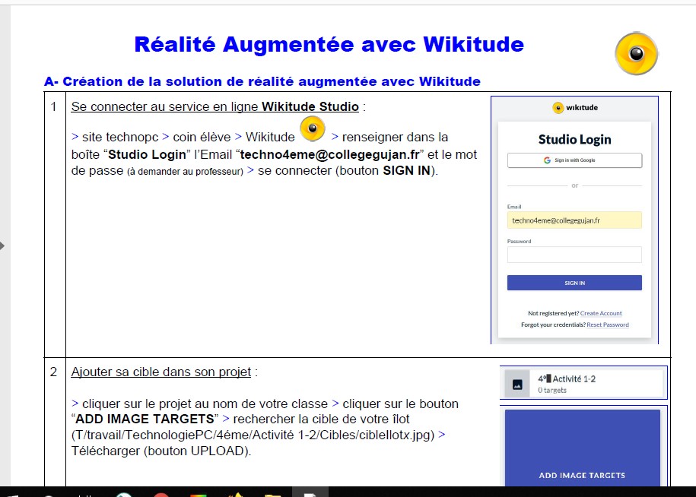Click the Email field containing techno4eme@collegegujan.fr
696x497 pixels.
click(x=574, y=220)
